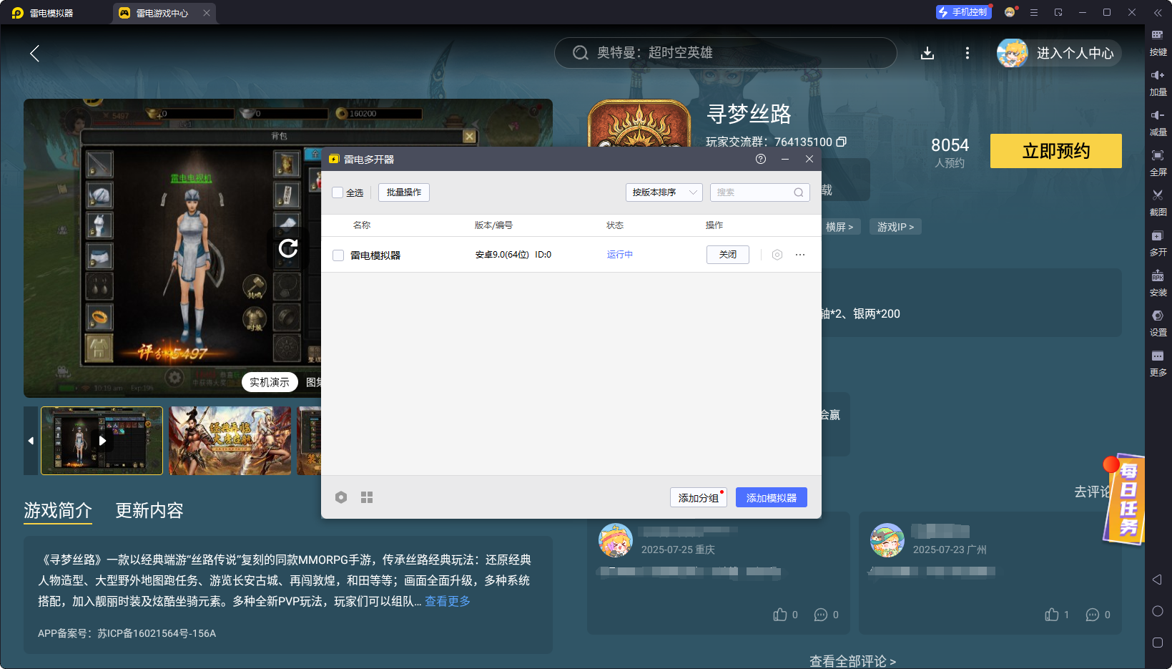
Task: Open 查看全部评论 link
Action: pyautogui.click(x=852, y=660)
